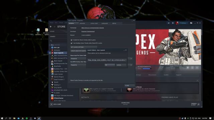Click the Apex Legends hero banner image
Image resolution: width=214 pixels, height=120 pixels.
(168, 47)
